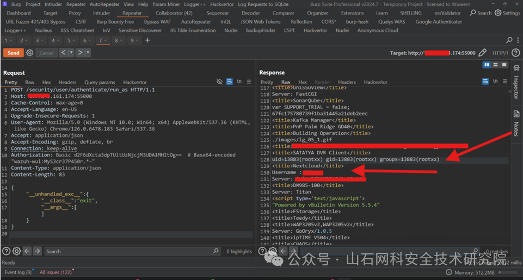Open global Search from the top bar
Viewport: 523px width, 280px height.
tap(481, 13)
